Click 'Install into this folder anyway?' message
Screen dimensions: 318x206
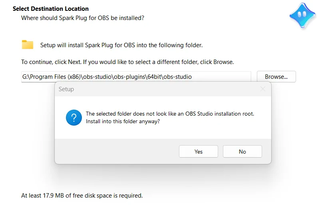[x=123, y=121]
